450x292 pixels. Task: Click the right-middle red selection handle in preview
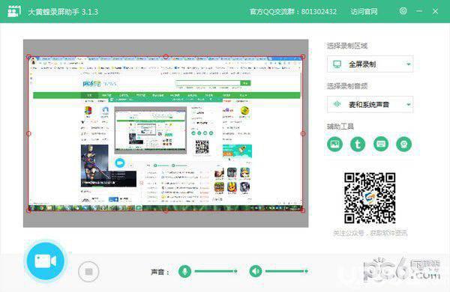(303, 133)
